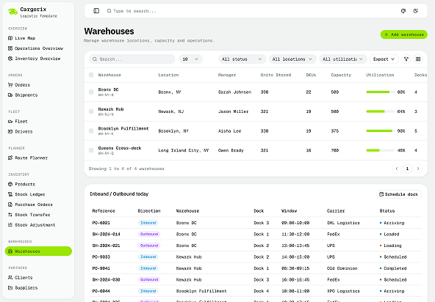Navigate to Stock Ledger
The height and width of the screenshot is (302, 435).
click(38, 194)
